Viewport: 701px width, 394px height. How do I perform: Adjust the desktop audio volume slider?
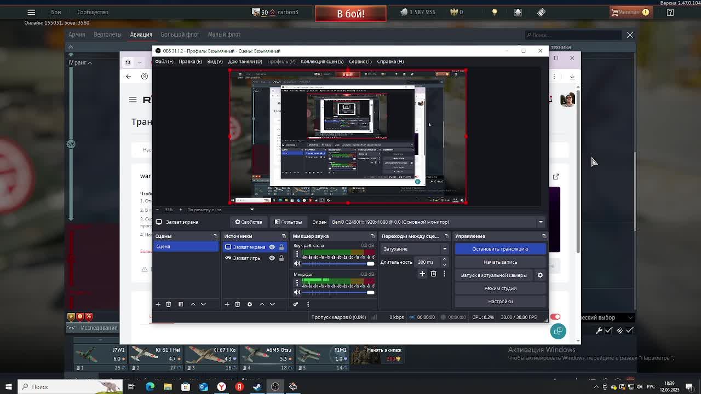[x=337, y=264]
